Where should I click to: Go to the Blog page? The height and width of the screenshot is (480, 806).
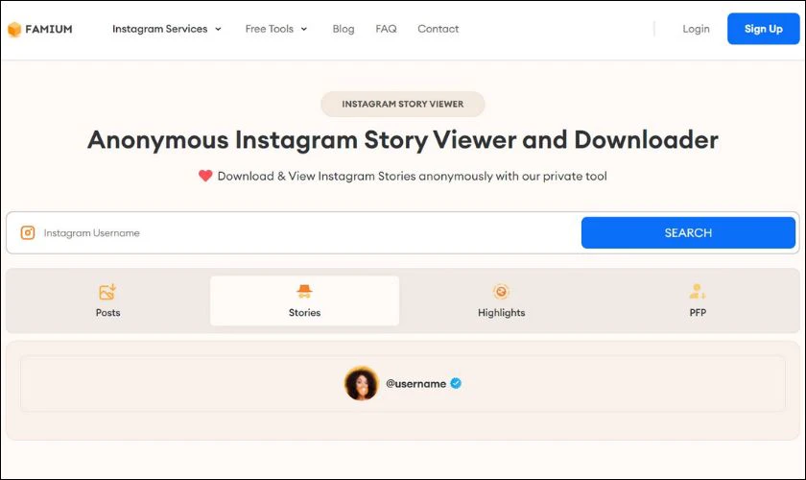coord(344,29)
